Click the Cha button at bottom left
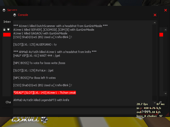The width and height of the screenshot is (170, 127). point(8,102)
